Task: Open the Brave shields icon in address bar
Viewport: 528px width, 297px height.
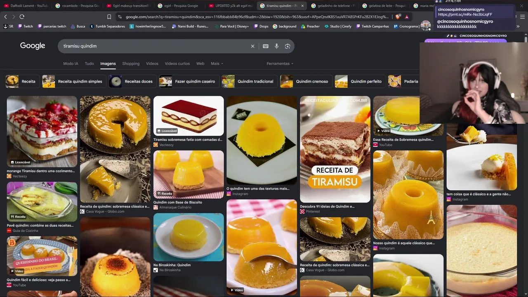Action: (x=398, y=16)
